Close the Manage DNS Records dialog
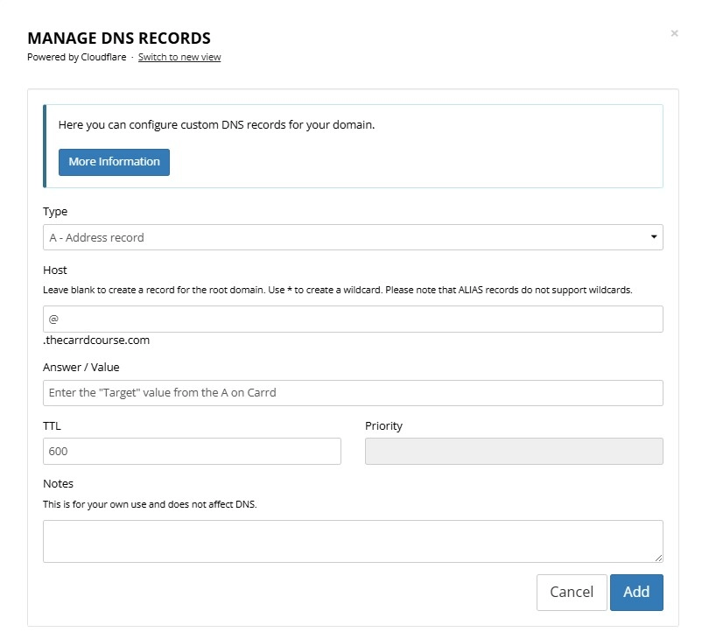The height and width of the screenshot is (639, 702). pyautogui.click(x=674, y=33)
